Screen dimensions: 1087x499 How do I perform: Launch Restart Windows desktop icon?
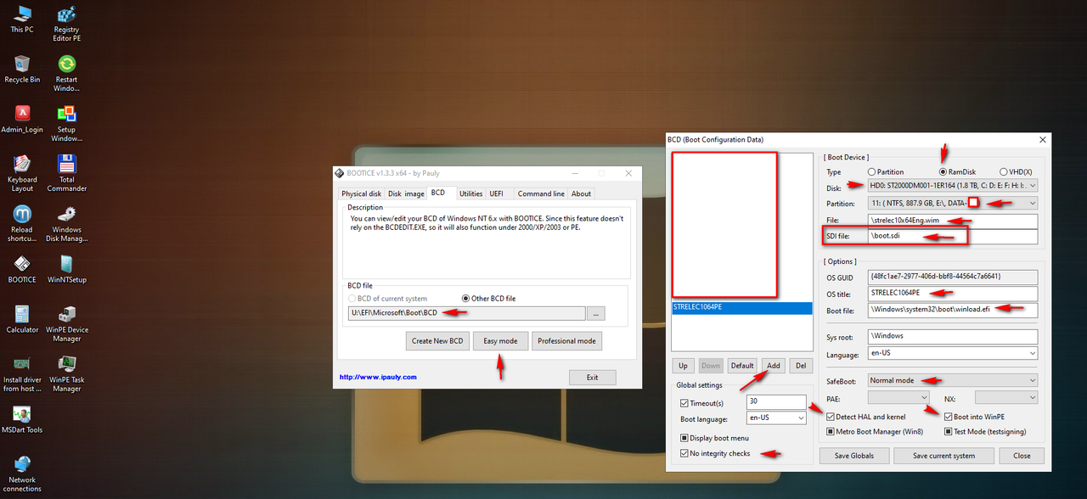point(66,74)
